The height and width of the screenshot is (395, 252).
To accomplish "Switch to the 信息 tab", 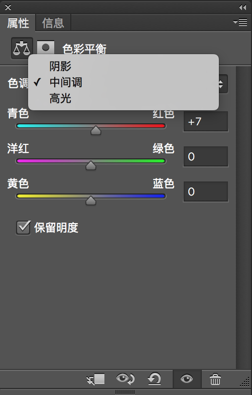I will [53, 23].
